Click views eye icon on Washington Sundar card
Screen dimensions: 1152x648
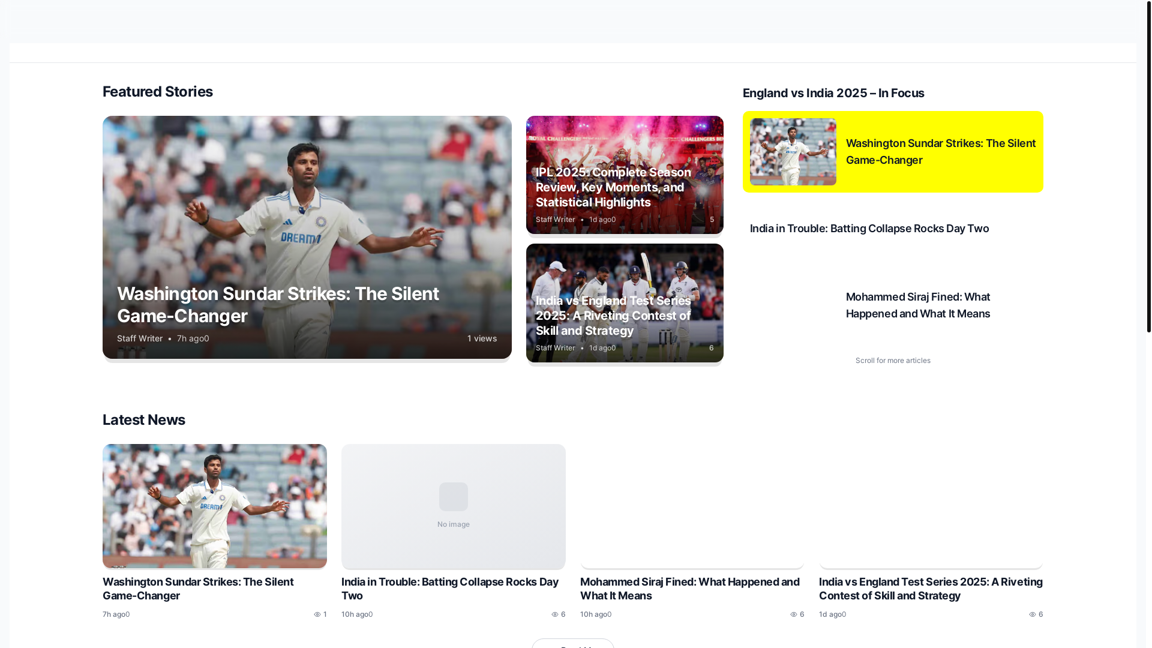click(x=317, y=614)
